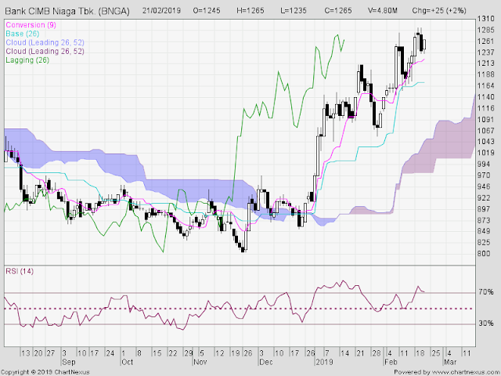Click the Copyright 2019 ChartNexus footer text
This screenshot has width=501, height=376.
[x=45, y=372]
